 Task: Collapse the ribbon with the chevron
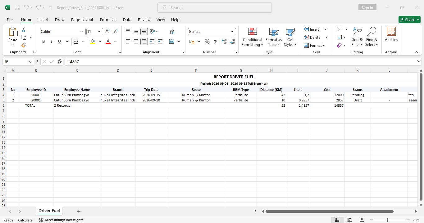(416, 52)
